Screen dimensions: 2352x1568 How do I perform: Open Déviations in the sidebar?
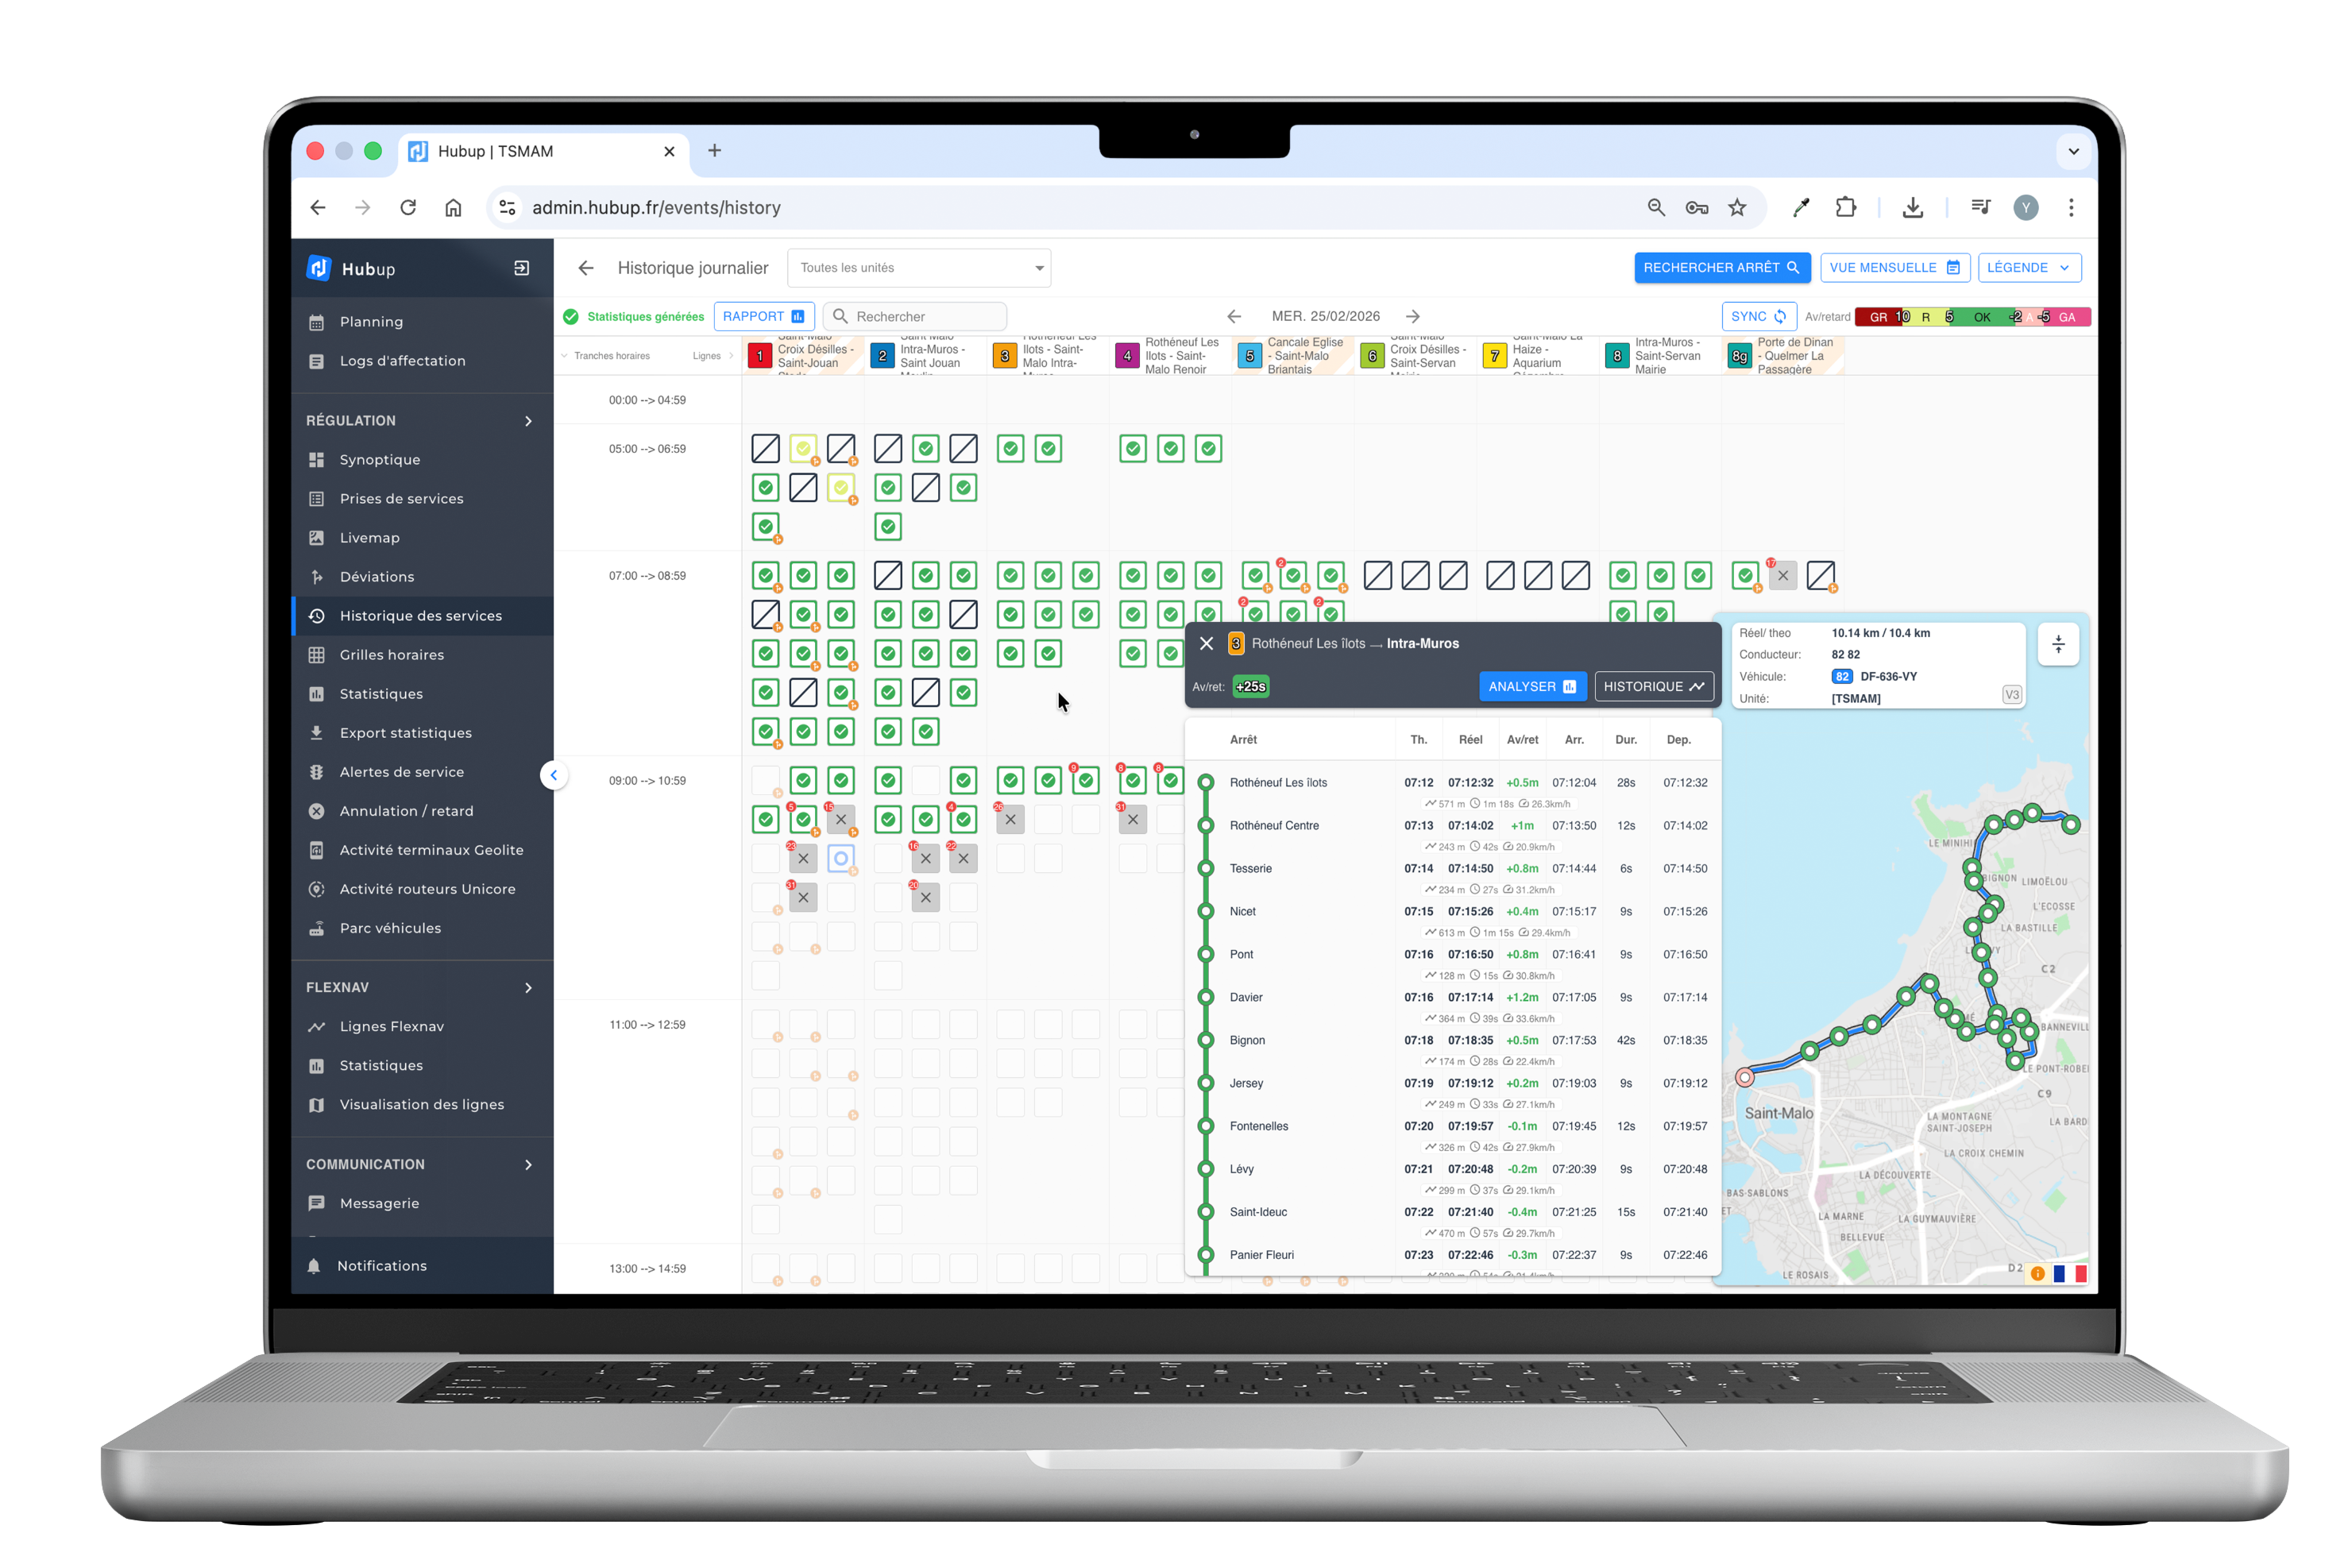point(376,577)
